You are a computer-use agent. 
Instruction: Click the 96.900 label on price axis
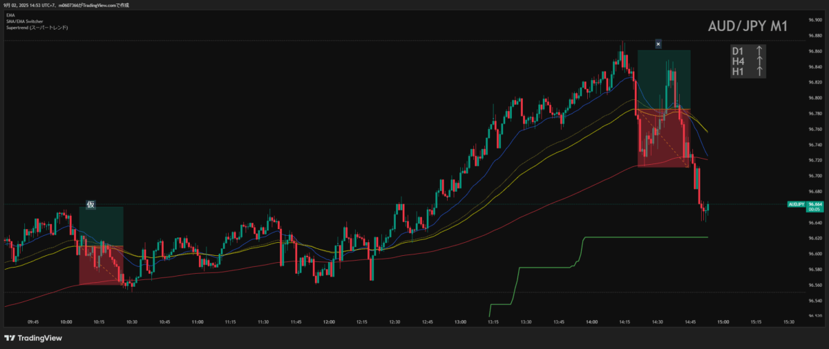coord(816,20)
